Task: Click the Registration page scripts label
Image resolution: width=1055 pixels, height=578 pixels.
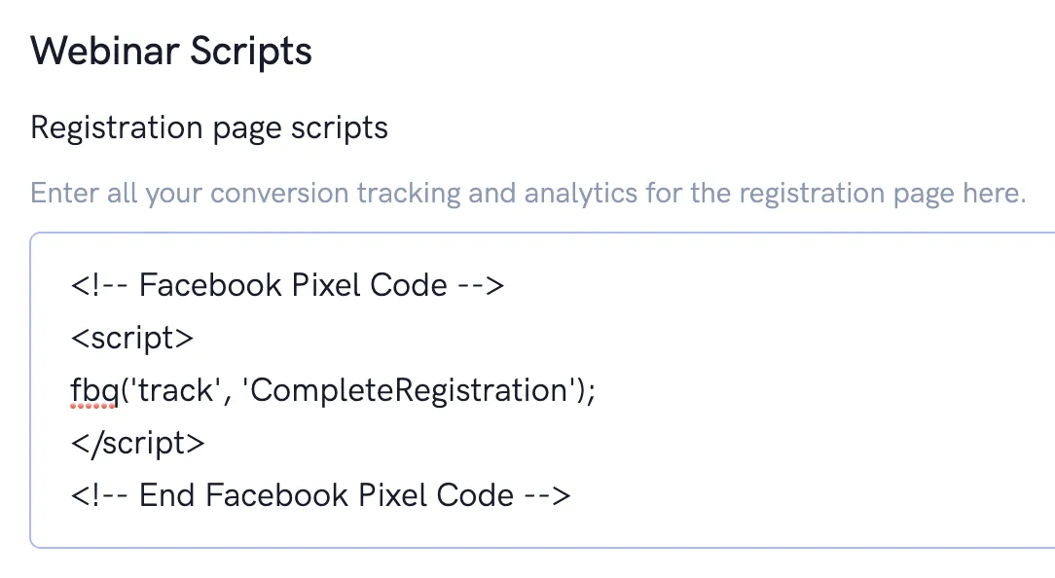Action: [x=209, y=127]
